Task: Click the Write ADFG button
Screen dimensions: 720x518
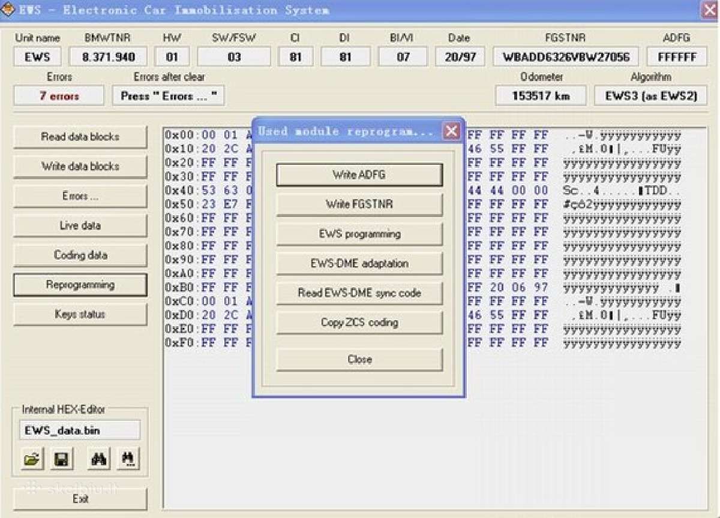Action: [359, 175]
